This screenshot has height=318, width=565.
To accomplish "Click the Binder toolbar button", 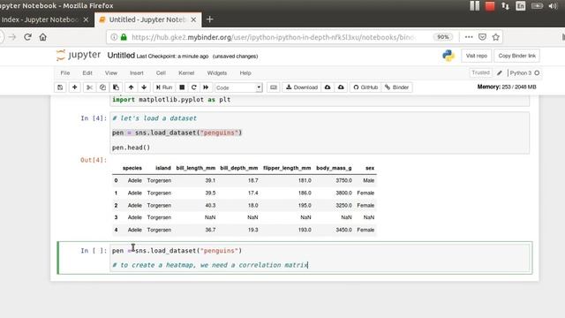I will click(x=396, y=87).
